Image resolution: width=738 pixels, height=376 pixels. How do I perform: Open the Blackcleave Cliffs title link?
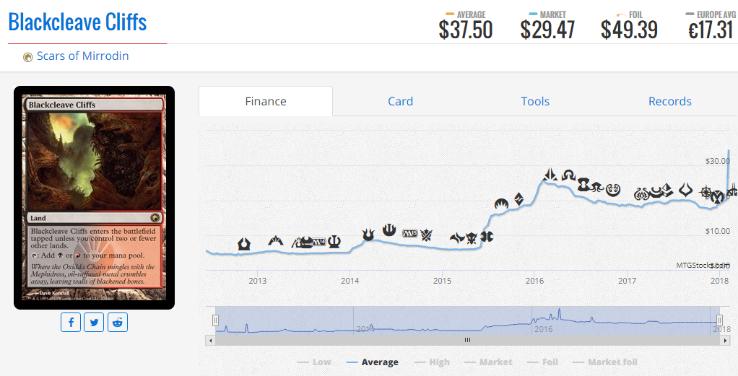click(x=78, y=22)
